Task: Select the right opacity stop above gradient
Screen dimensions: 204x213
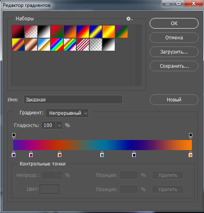Action: [191, 136]
